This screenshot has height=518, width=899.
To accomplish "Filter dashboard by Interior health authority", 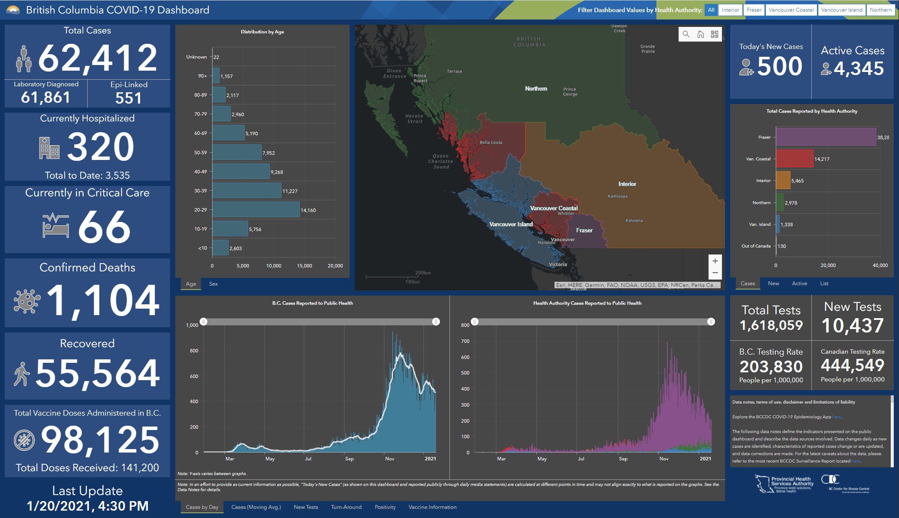I will click(x=730, y=10).
